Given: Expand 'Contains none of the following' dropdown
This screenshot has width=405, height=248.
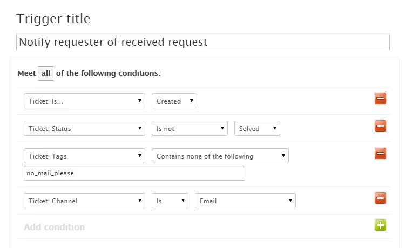Looking at the screenshot, I should coord(220,156).
